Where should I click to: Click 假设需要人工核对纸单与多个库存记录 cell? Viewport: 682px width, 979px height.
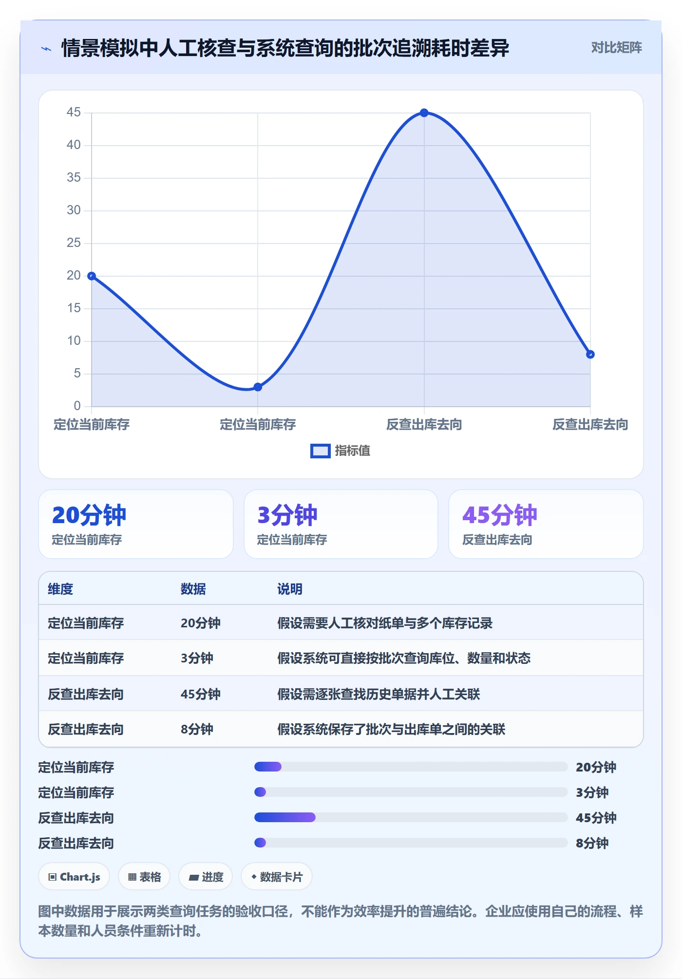pos(385,623)
